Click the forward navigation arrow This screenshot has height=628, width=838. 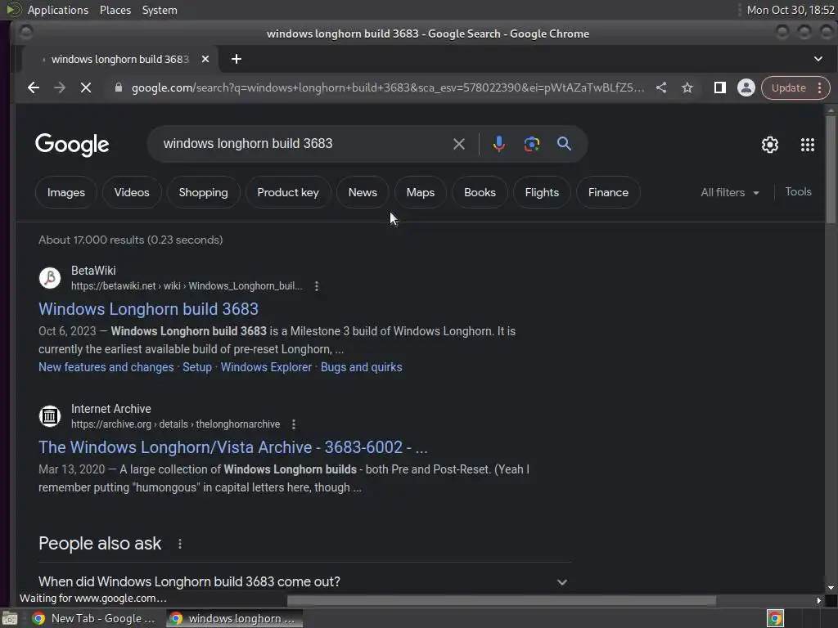[x=59, y=87]
